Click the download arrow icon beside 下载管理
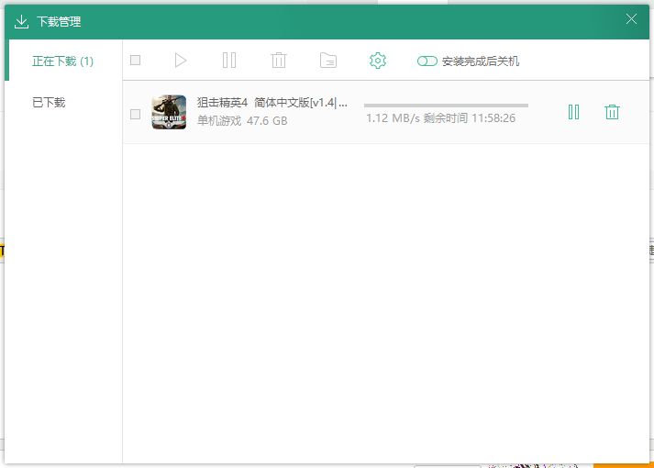 21,22
